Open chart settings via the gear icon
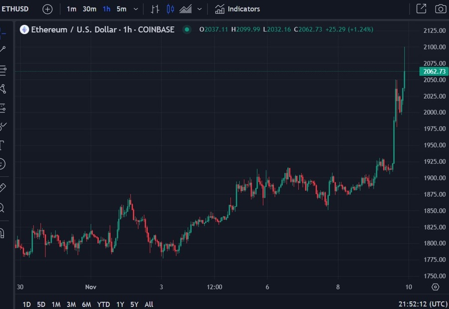 click(435, 287)
